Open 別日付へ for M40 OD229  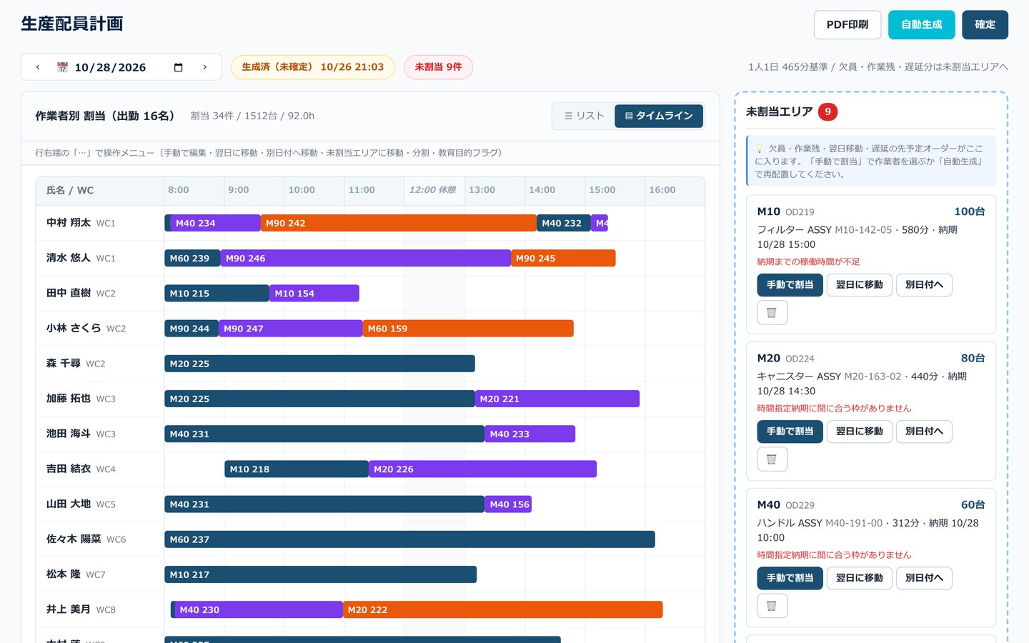point(924,577)
